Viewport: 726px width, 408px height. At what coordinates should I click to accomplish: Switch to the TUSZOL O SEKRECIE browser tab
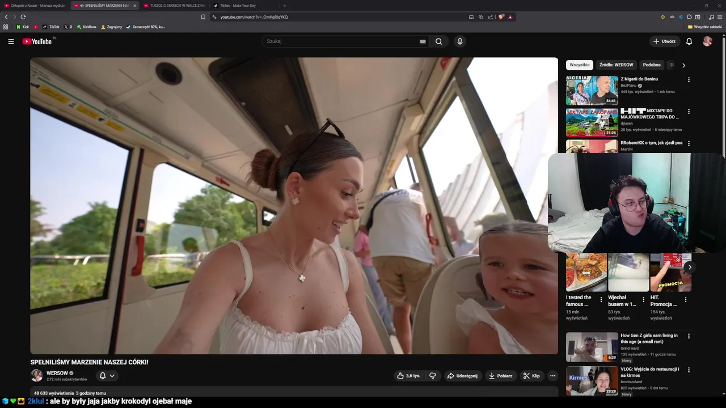174,6
